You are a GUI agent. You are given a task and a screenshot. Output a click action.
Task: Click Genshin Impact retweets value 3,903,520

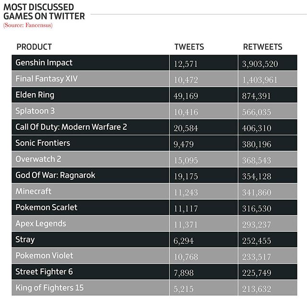[x=260, y=64]
